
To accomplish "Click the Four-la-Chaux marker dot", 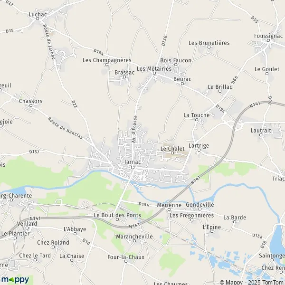I will 126,261.
